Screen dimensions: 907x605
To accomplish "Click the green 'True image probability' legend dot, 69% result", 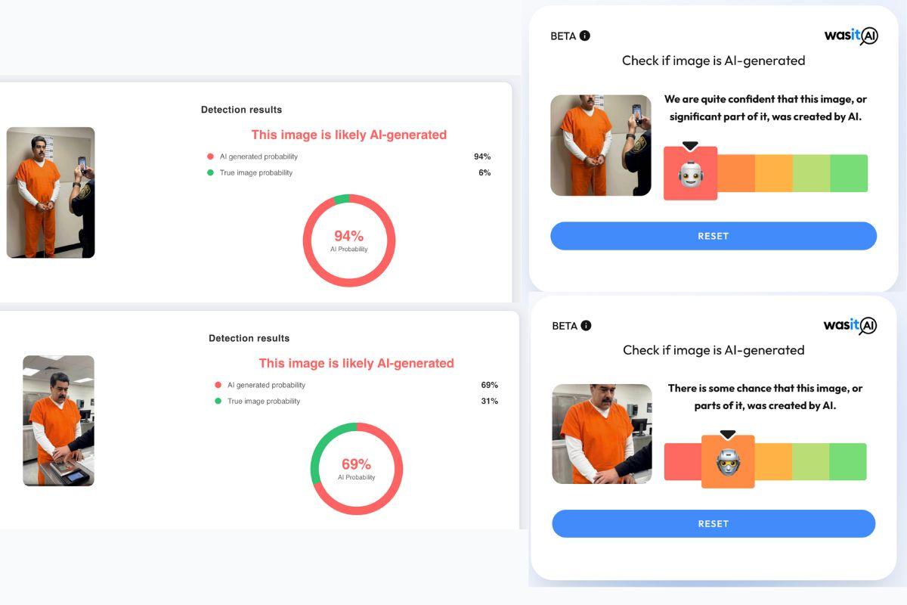I will [x=218, y=401].
